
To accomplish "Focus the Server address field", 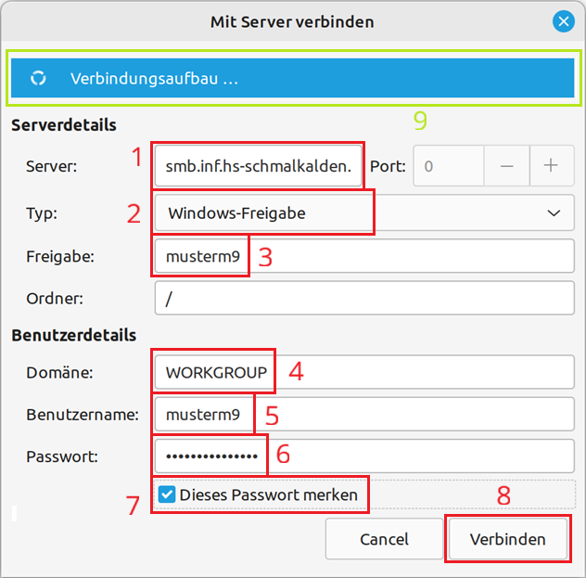I will (x=259, y=166).
